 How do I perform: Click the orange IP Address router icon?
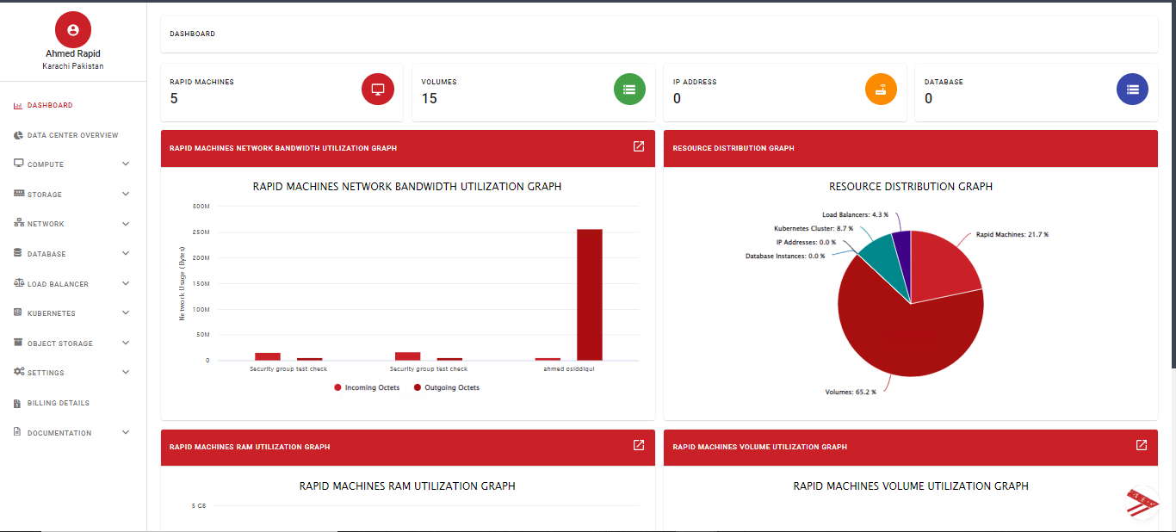pyautogui.click(x=881, y=89)
